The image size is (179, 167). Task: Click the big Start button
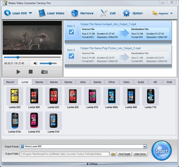(x=162, y=151)
